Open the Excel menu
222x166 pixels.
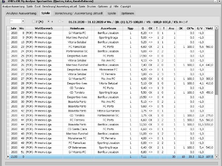[x=38, y=7]
